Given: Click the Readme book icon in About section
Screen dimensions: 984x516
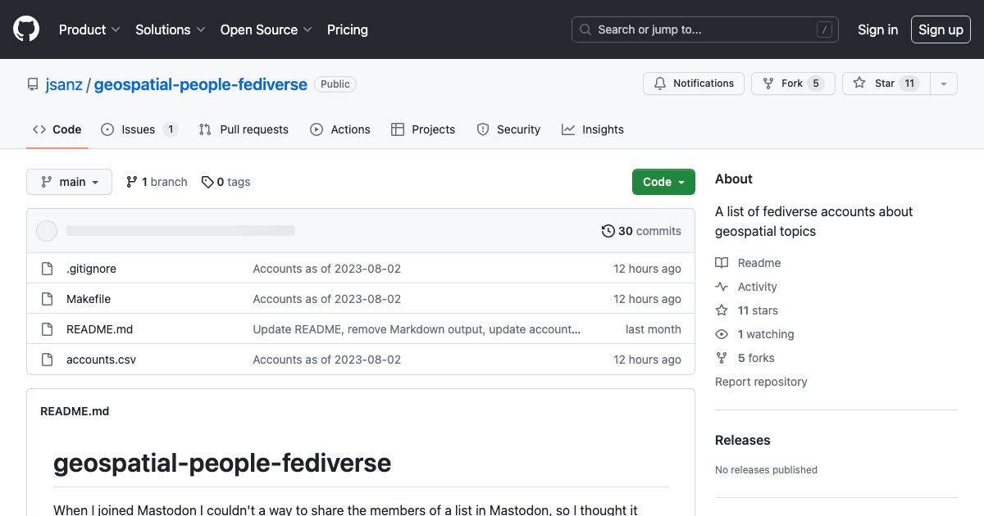Looking at the screenshot, I should coord(721,262).
